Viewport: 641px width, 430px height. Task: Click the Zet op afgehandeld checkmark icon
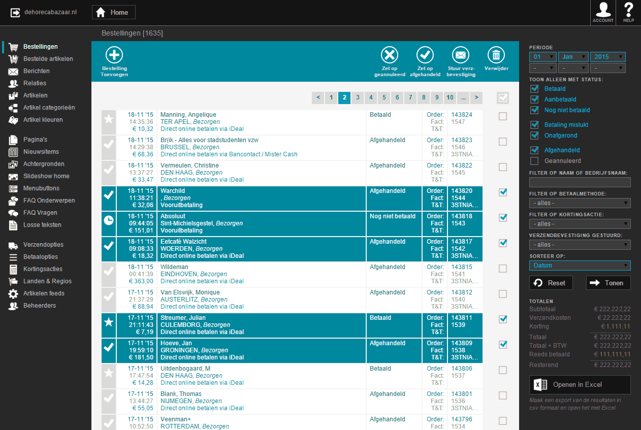425,55
